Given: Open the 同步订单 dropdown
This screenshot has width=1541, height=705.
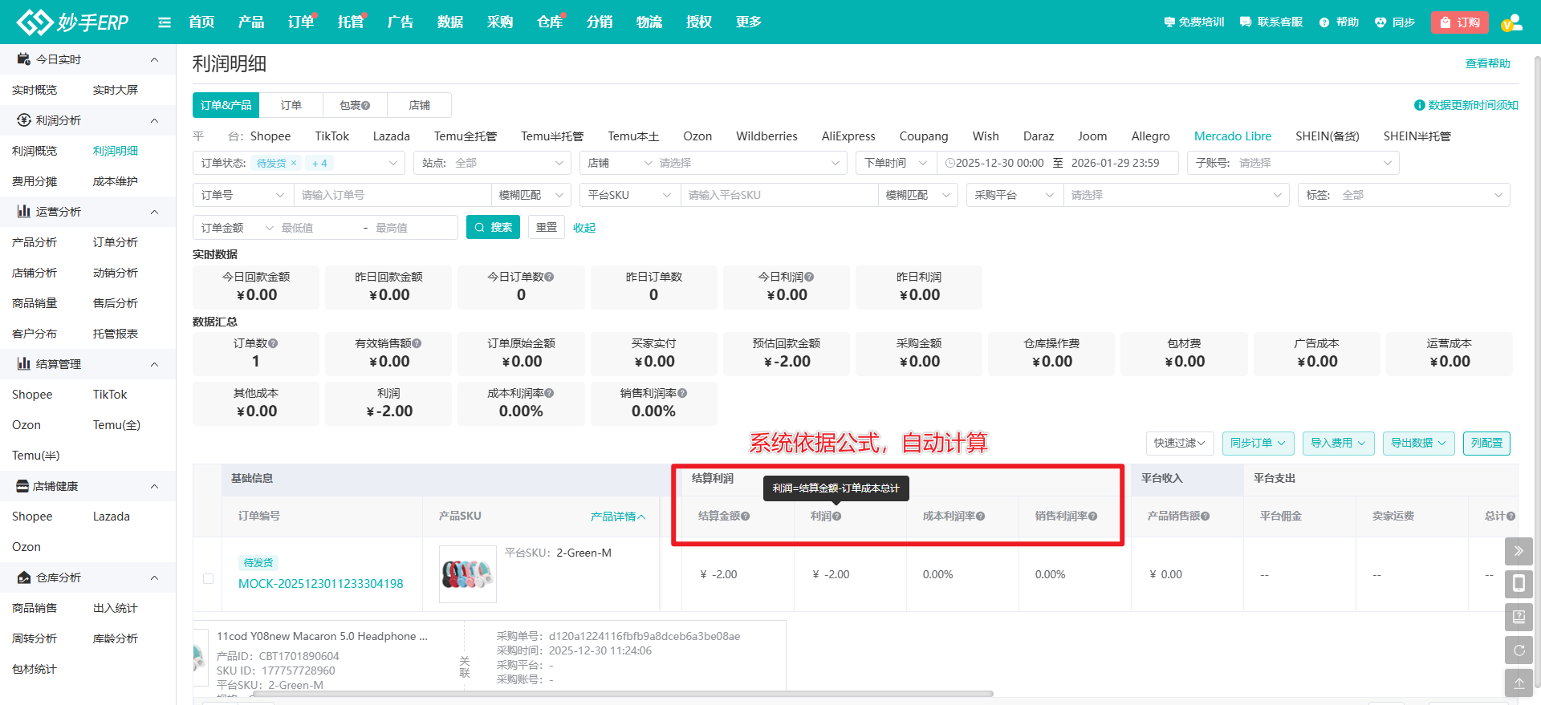Looking at the screenshot, I should tap(1258, 444).
